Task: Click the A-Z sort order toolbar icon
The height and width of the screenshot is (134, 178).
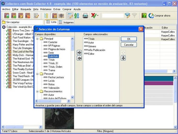Action: (x=77, y=16)
